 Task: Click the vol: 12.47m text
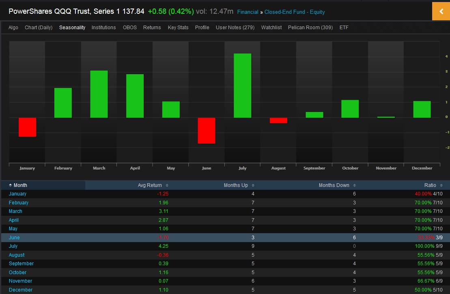pos(215,11)
